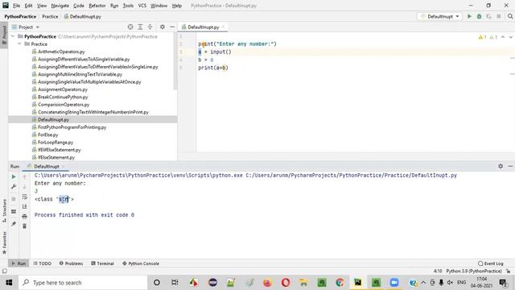Pin the Run tab

click(14, 224)
